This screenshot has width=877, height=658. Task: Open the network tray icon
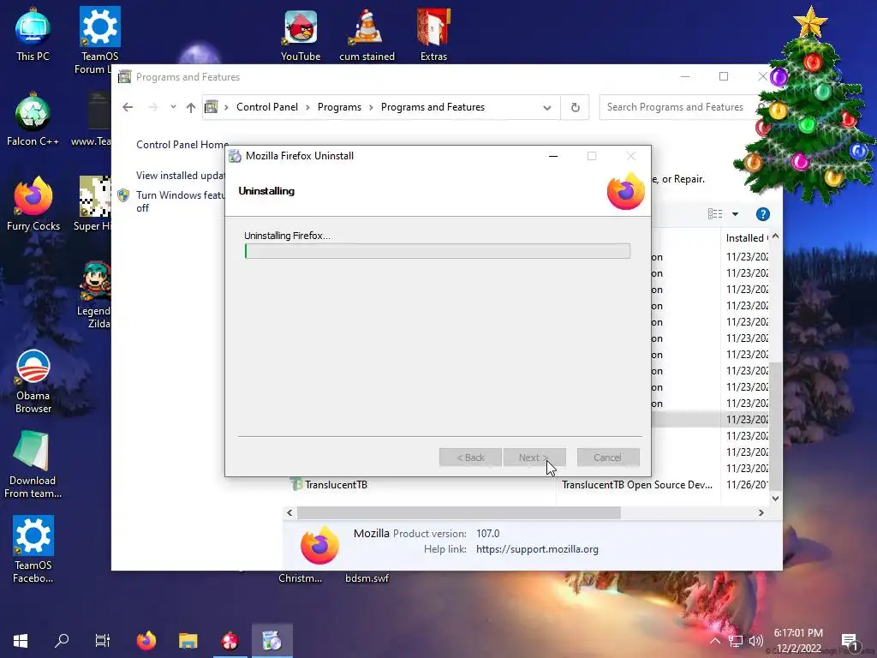point(736,641)
